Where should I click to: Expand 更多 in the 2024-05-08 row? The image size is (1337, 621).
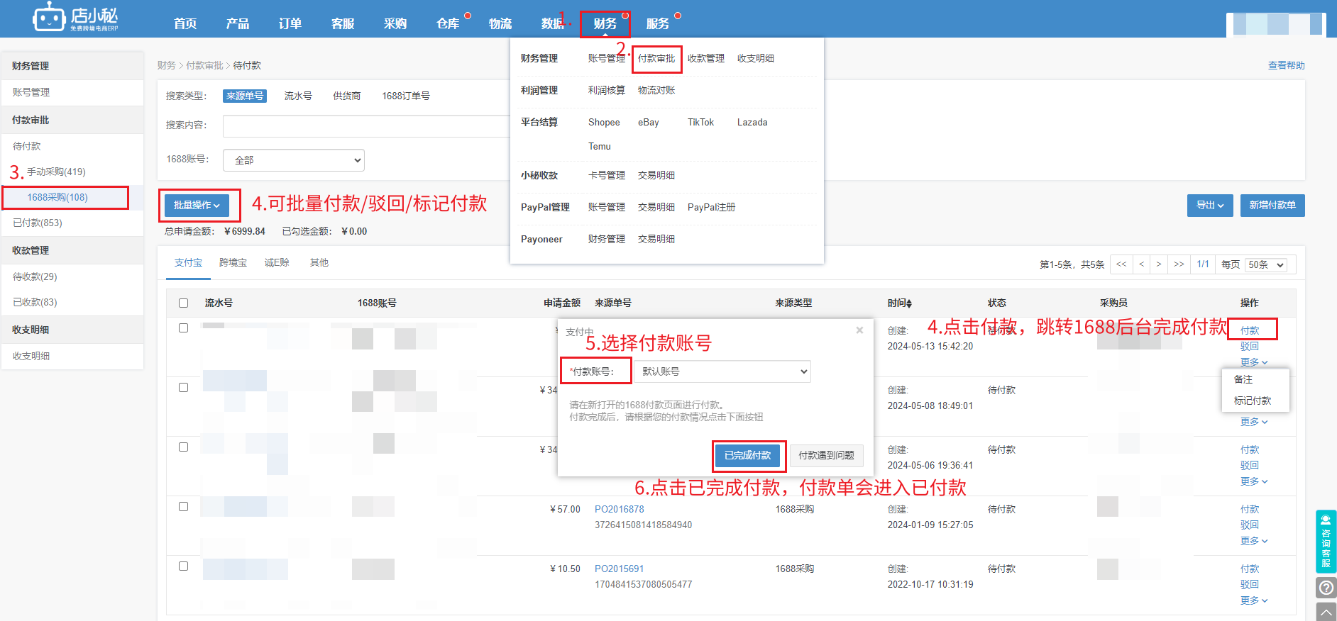click(x=1254, y=422)
